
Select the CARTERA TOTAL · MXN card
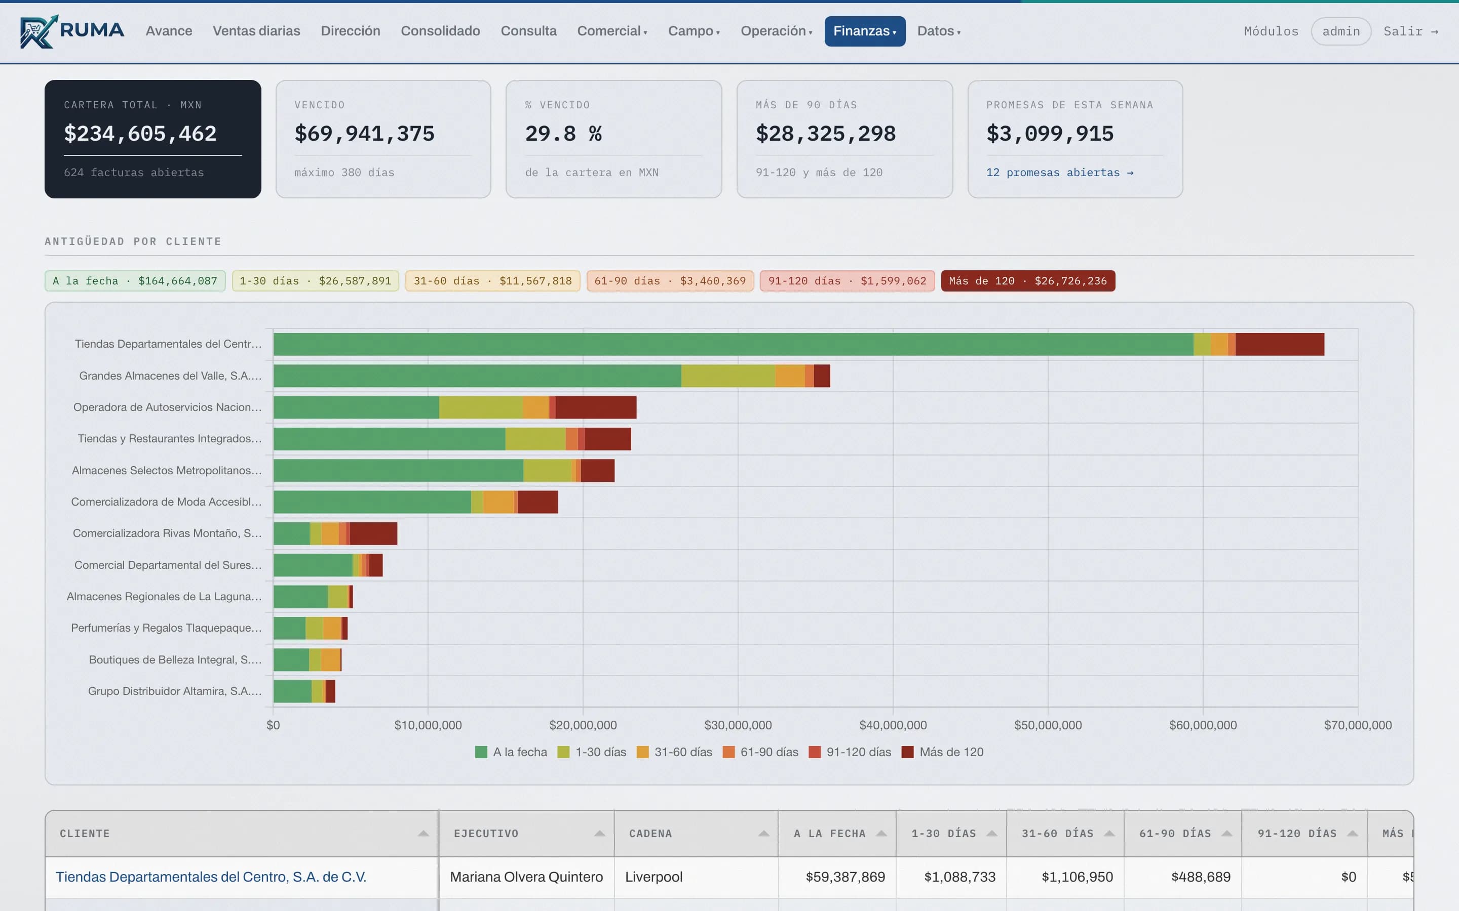pos(152,139)
